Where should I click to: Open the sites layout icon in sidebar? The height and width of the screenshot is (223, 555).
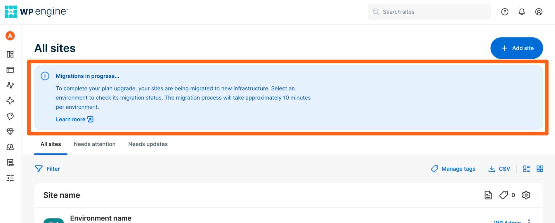[x=10, y=70]
